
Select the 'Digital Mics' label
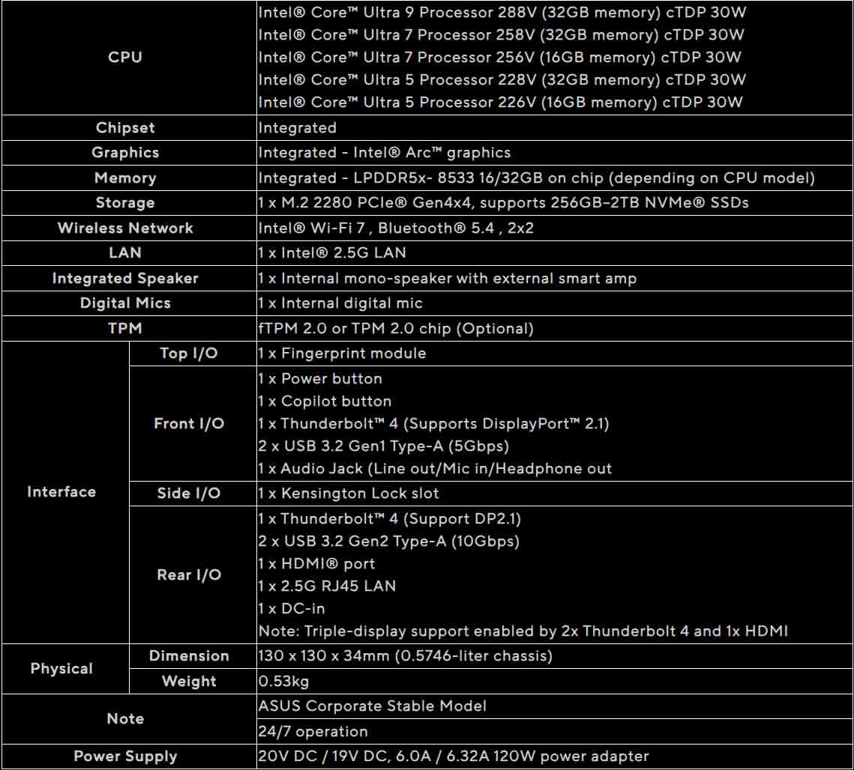pos(124,303)
